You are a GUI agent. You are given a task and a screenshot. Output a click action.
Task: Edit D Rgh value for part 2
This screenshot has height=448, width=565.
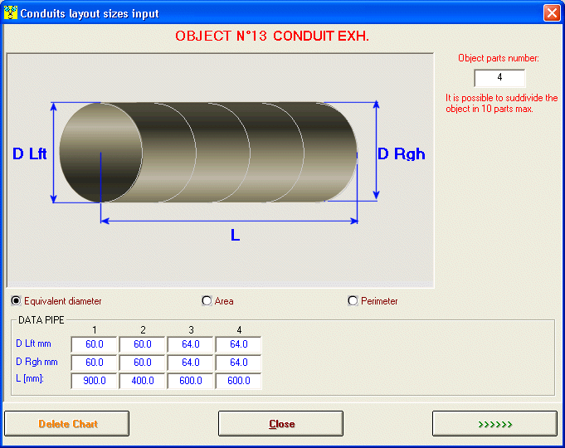pyautogui.click(x=143, y=363)
